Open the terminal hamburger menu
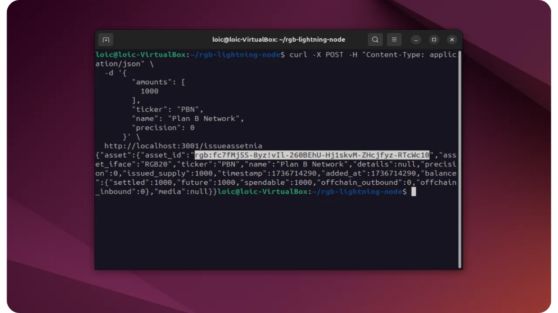 coord(394,40)
